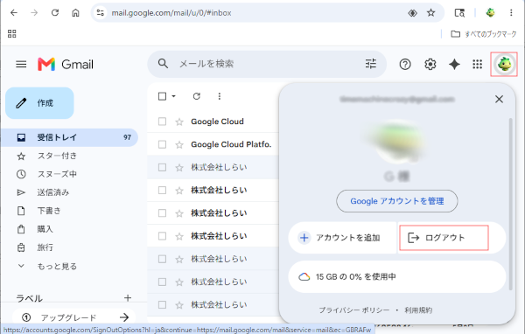Open the 利用規約 terms link
The image size is (525, 334).
tap(418, 310)
